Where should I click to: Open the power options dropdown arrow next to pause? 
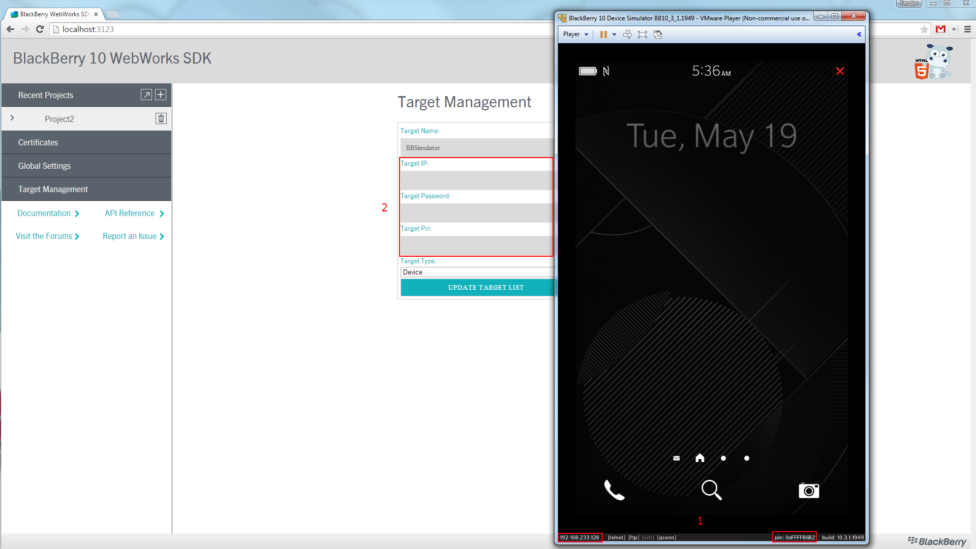614,35
